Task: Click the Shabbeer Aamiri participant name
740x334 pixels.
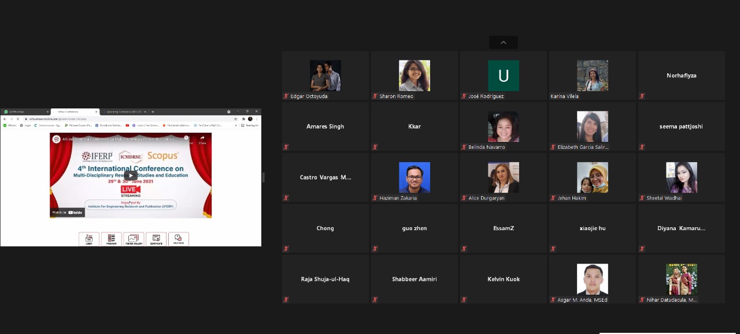Action: (x=415, y=279)
